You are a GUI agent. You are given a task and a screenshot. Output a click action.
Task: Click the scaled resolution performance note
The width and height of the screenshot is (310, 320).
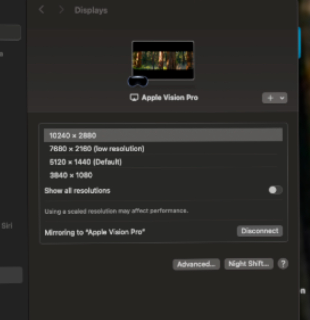pyautogui.click(x=116, y=211)
